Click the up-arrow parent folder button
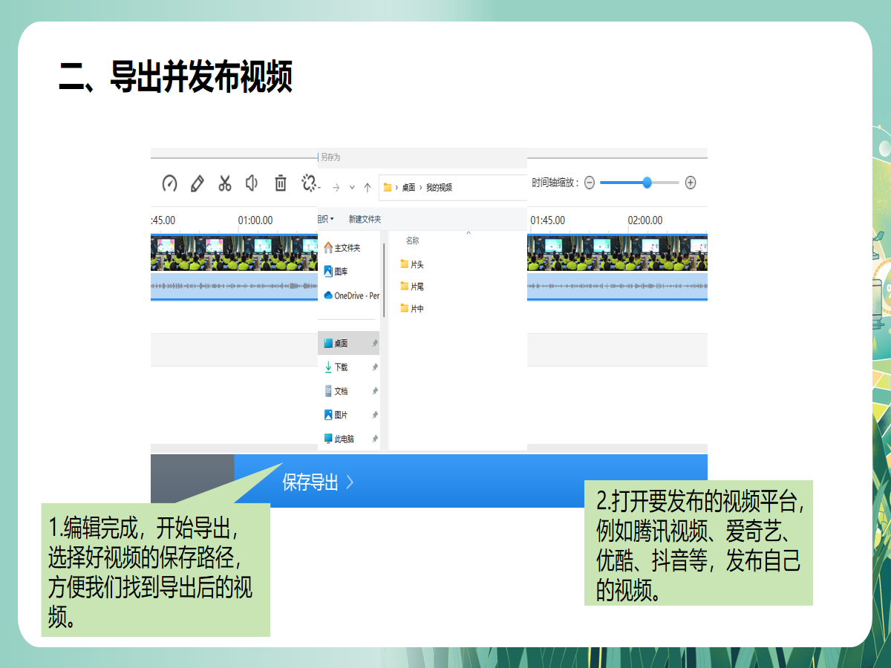The height and width of the screenshot is (668, 891). (368, 188)
